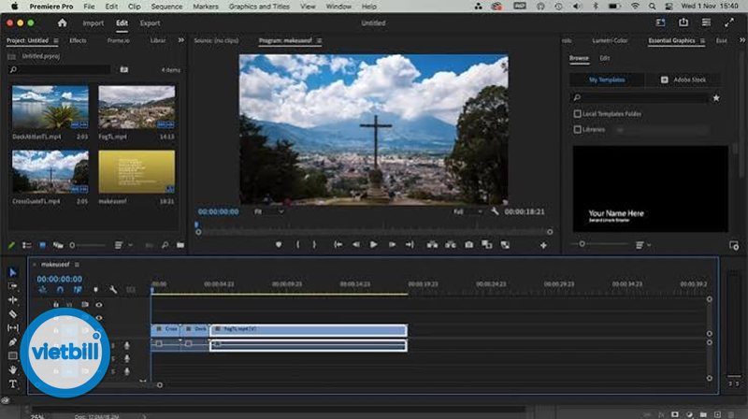Open Essential Graphics sort dropdown
Image resolution: width=748 pixels, height=419 pixels.
643,245
